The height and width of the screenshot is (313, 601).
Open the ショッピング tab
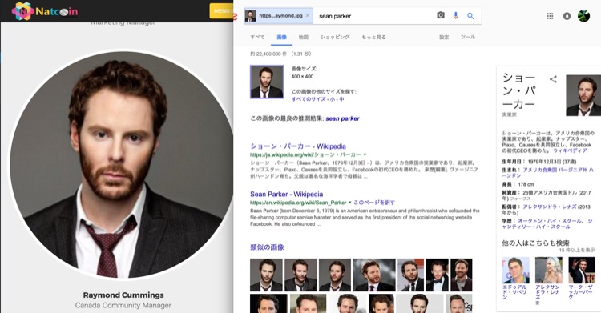click(335, 37)
